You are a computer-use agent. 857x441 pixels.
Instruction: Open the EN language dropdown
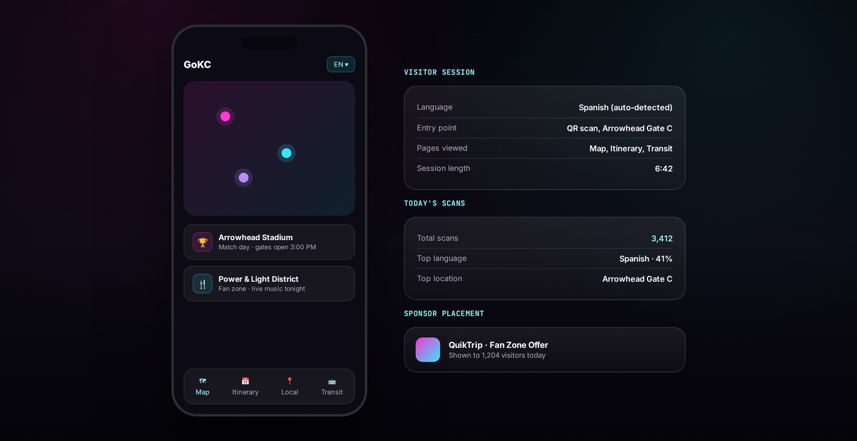click(x=341, y=64)
